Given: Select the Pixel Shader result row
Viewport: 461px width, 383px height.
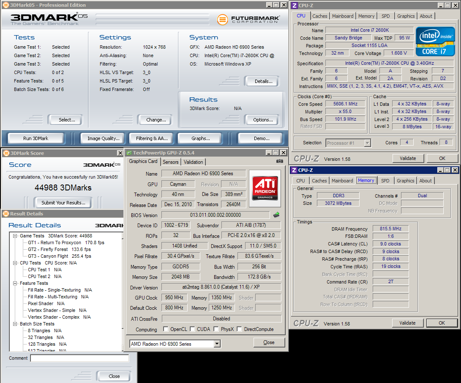Looking at the screenshot, I should click(x=46, y=303).
